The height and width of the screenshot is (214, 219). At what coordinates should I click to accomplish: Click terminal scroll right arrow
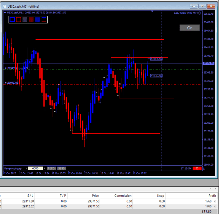pos(215,188)
